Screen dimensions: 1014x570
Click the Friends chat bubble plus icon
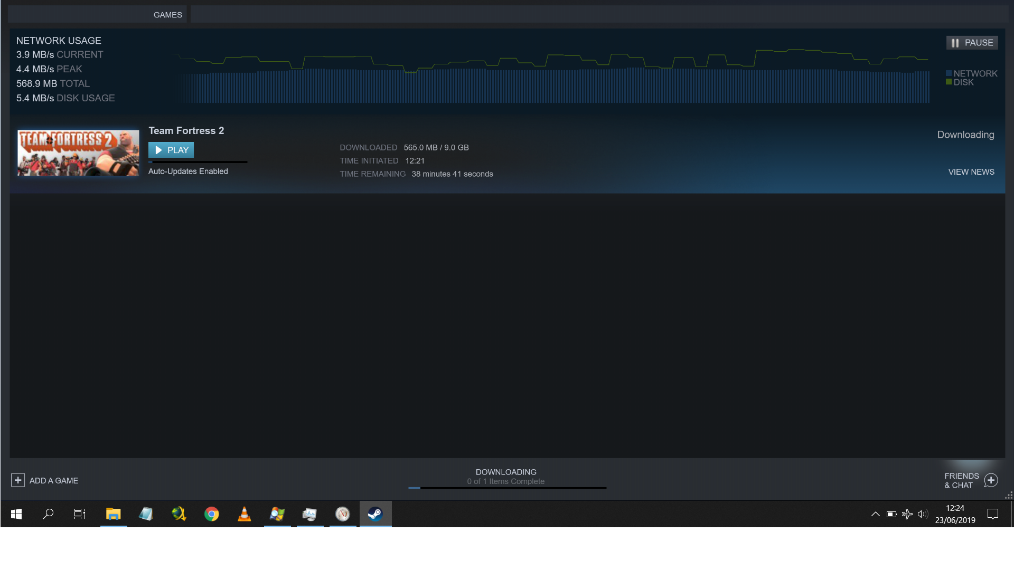tap(991, 480)
